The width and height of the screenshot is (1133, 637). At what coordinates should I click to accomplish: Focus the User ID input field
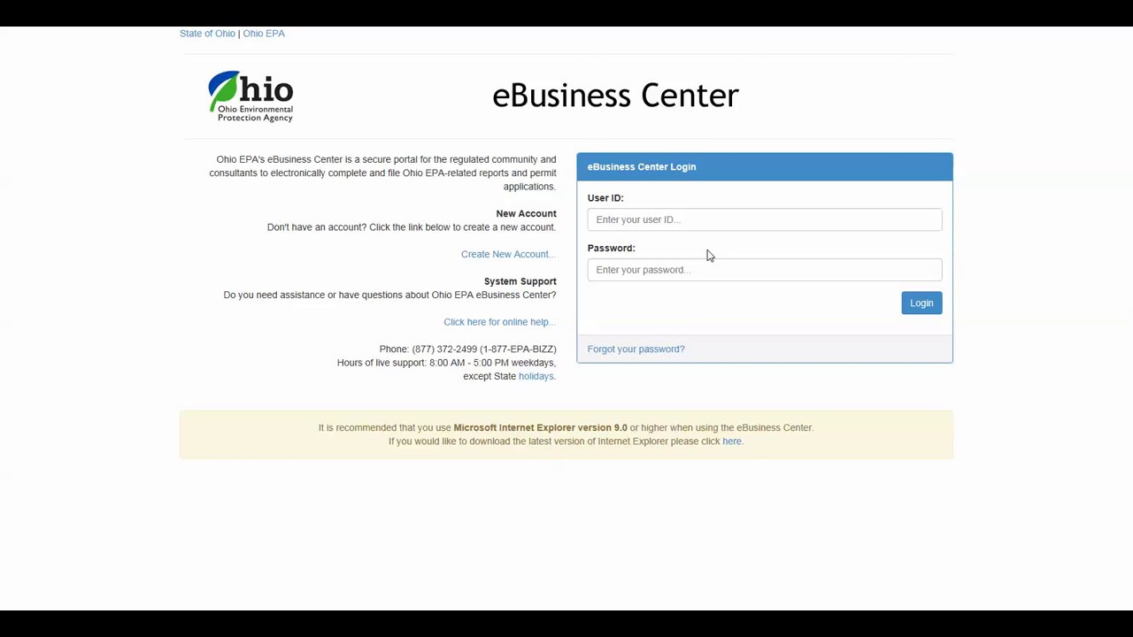click(765, 219)
